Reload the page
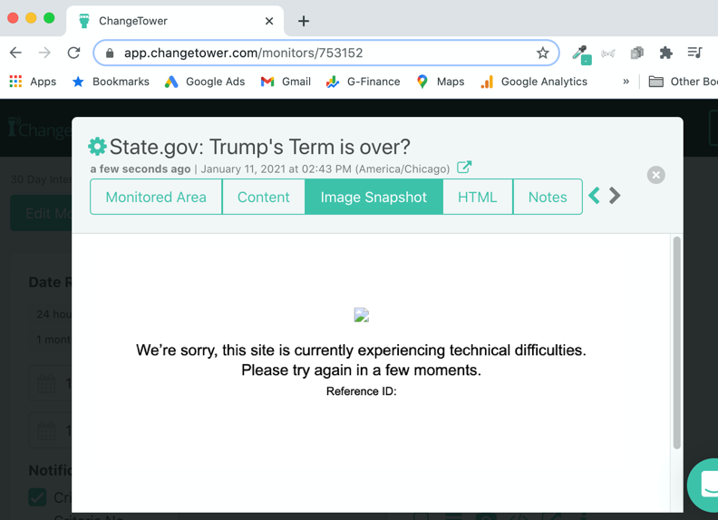This screenshot has height=520, width=718. [73, 53]
